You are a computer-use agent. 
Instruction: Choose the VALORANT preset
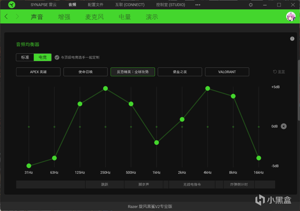click(227, 72)
